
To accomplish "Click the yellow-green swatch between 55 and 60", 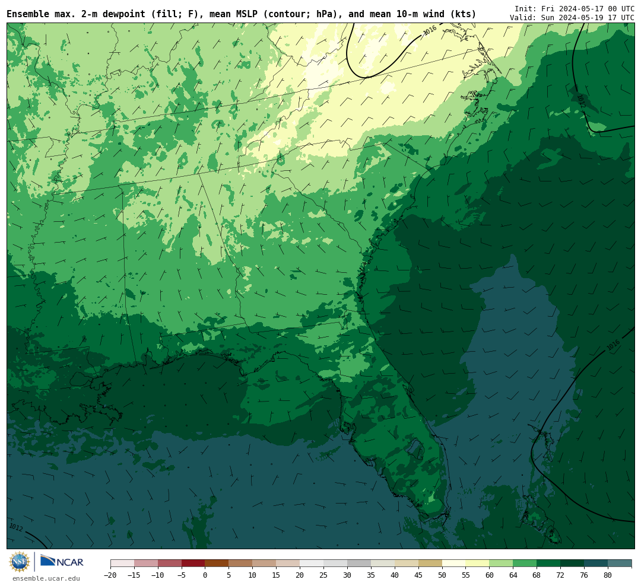I will (x=478, y=563).
